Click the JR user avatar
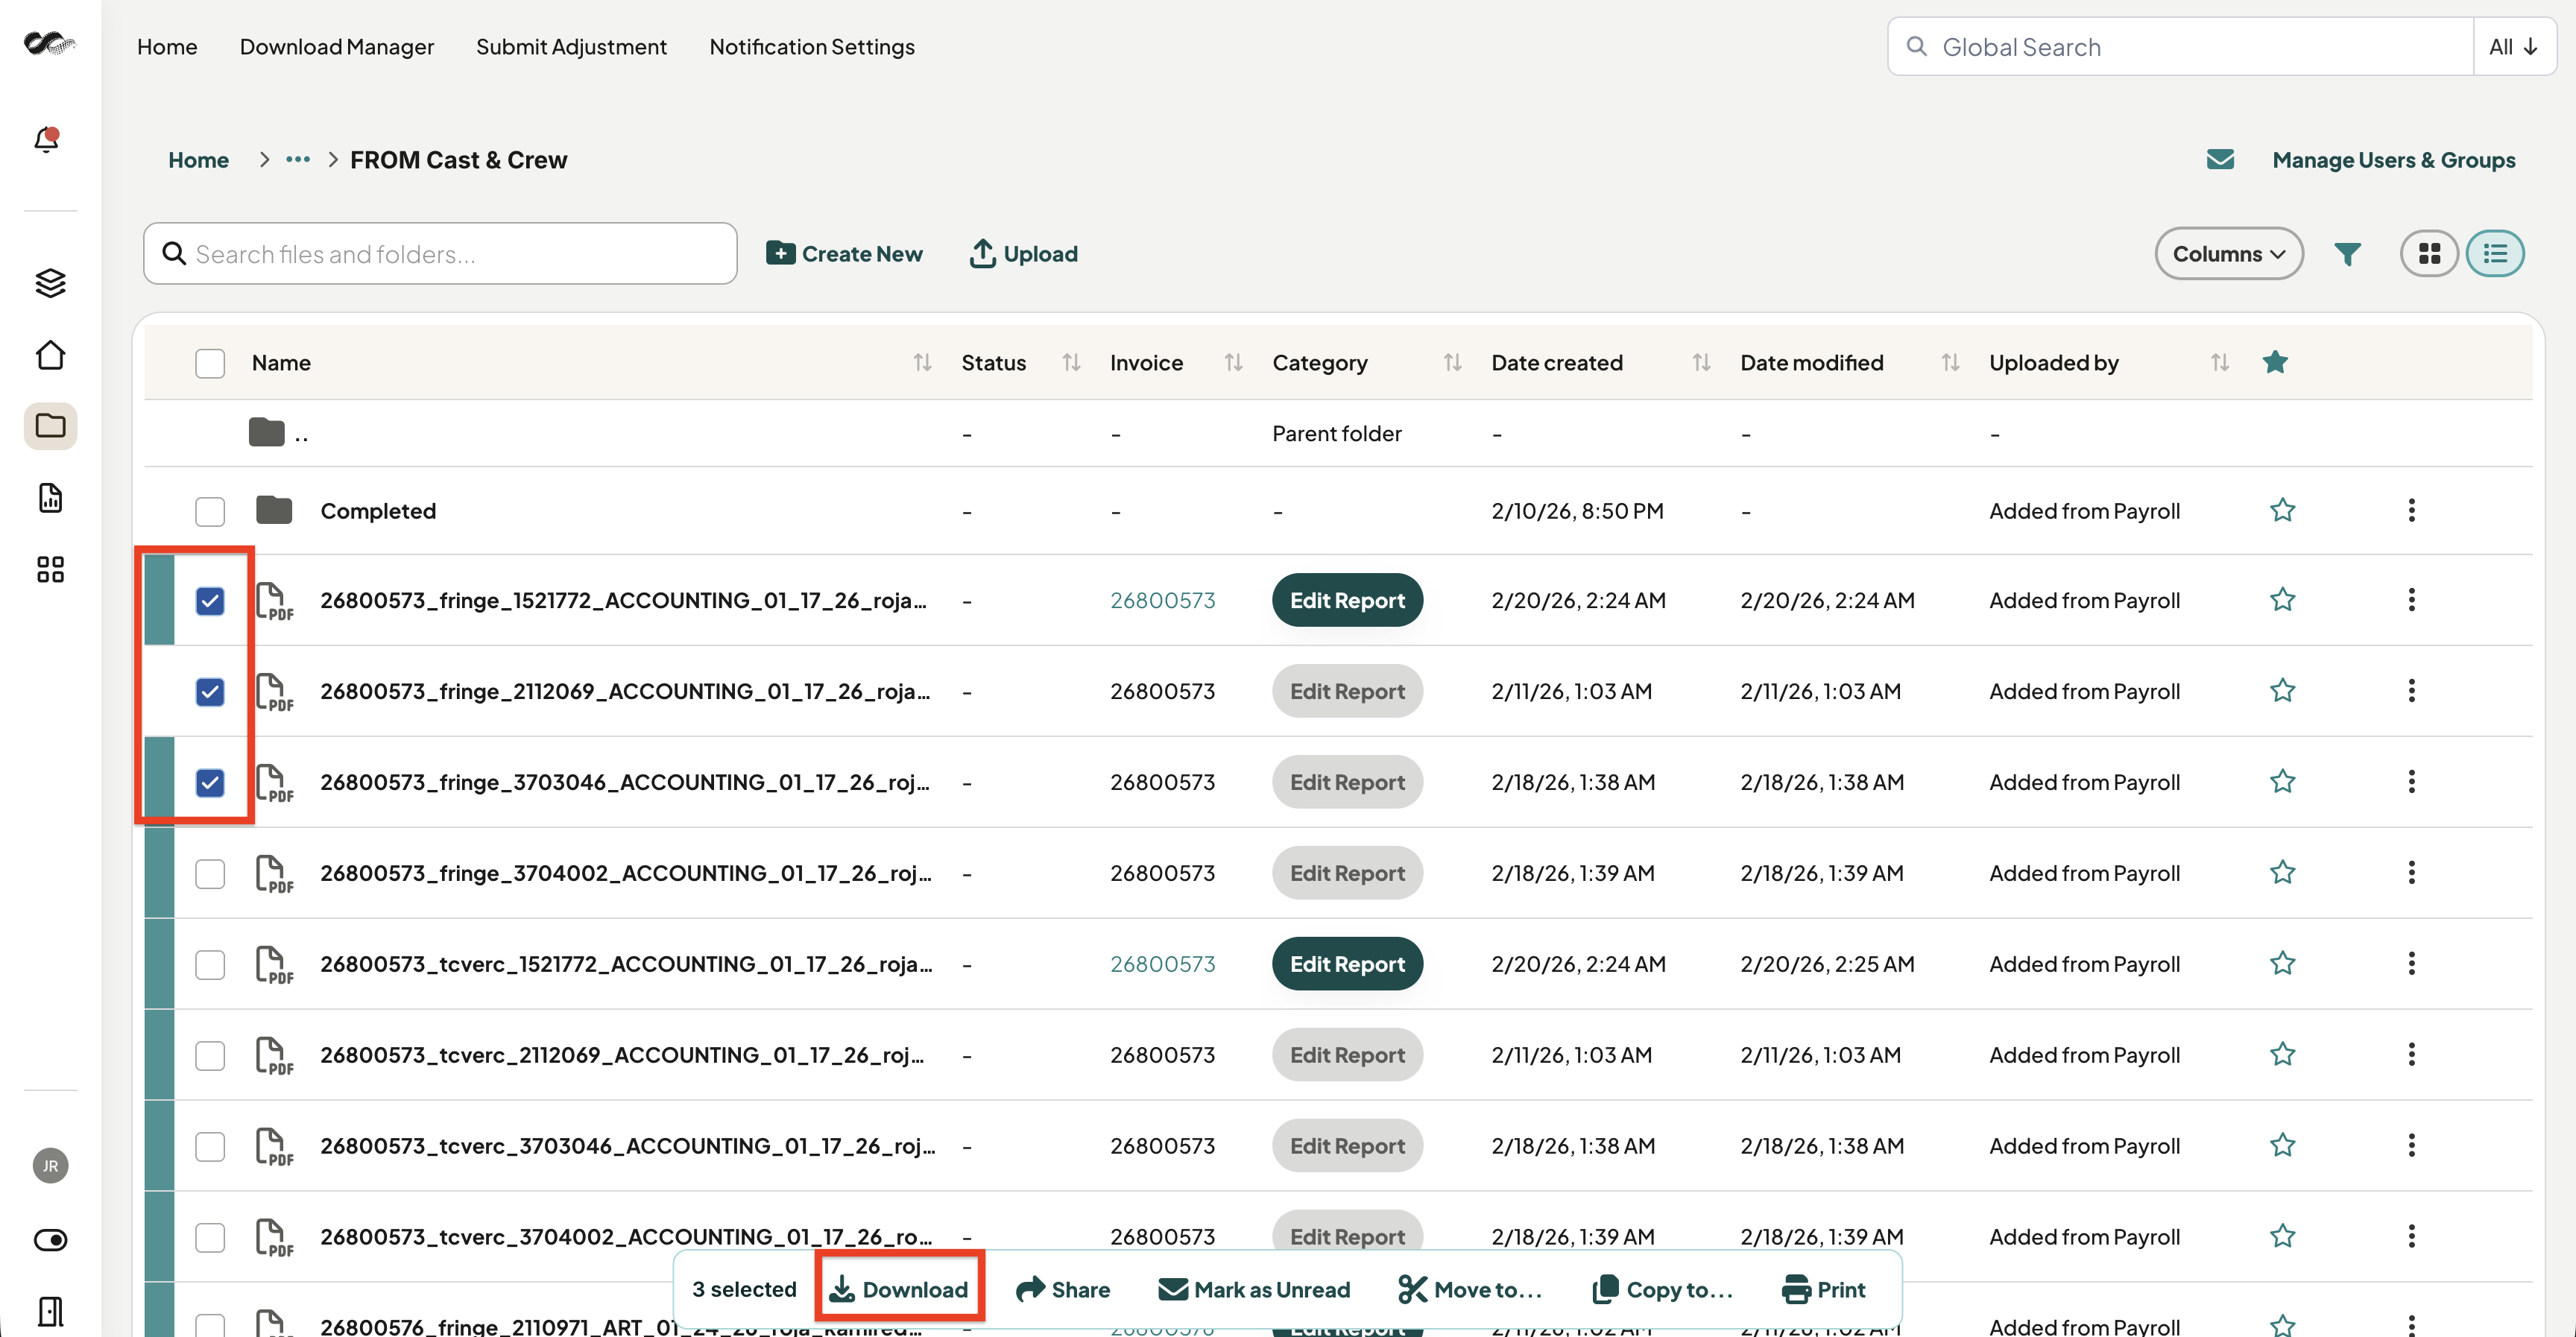2576x1337 pixels. point(50,1166)
